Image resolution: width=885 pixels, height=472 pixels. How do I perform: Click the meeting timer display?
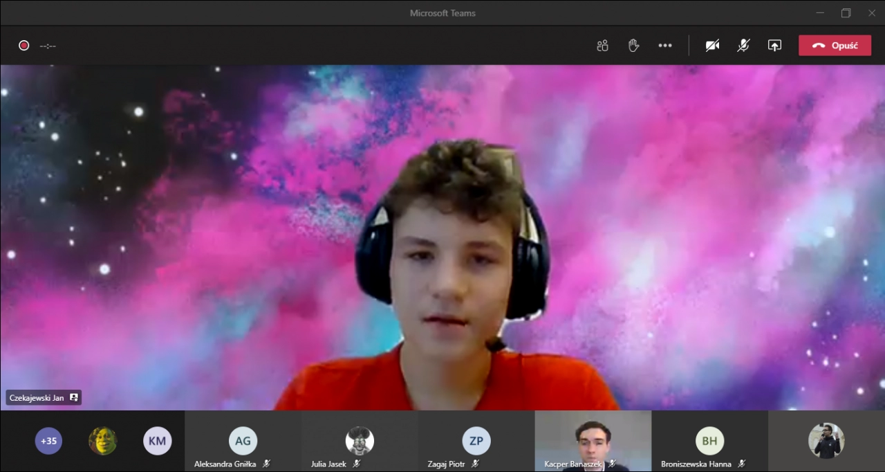click(x=48, y=46)
